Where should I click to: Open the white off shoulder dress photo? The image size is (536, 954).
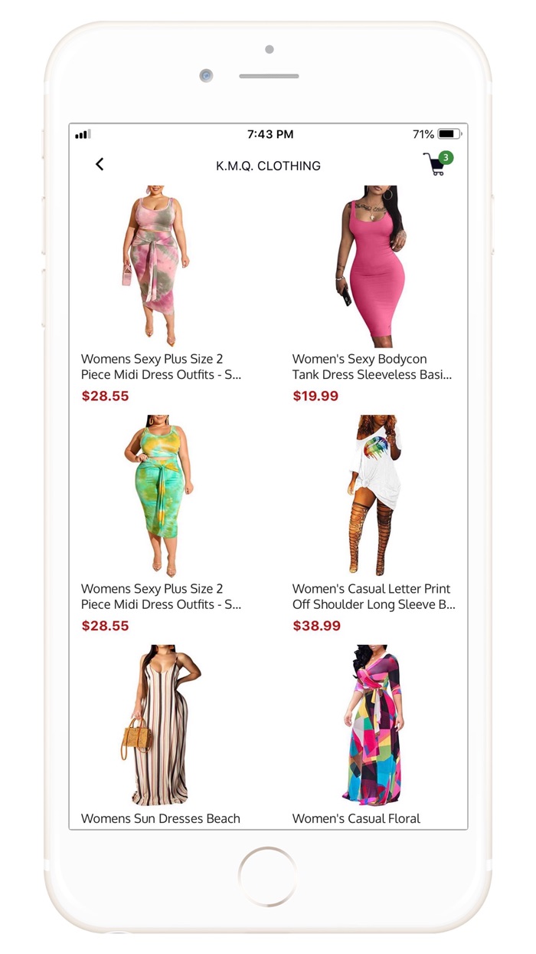(373, 496)
